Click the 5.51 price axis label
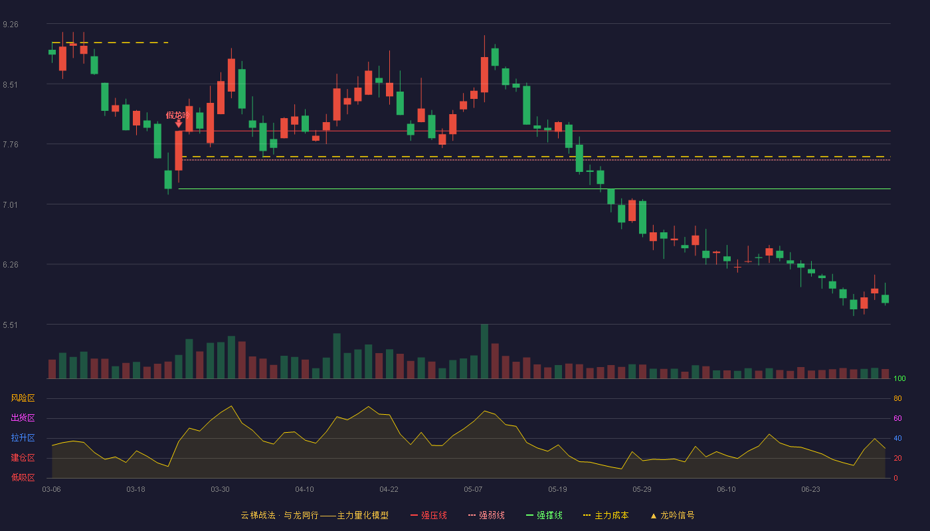This screenshot has width=930, height=531. click(11, 325)
